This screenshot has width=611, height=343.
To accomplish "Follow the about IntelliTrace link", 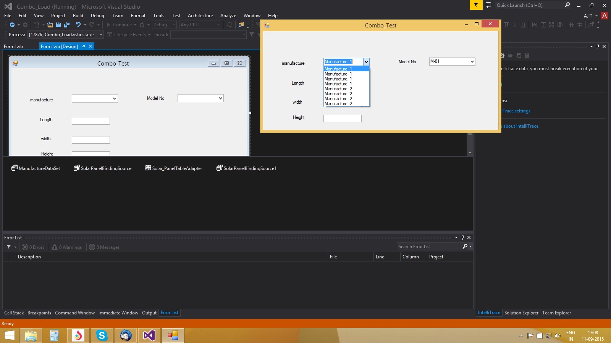I will point(520,126).
